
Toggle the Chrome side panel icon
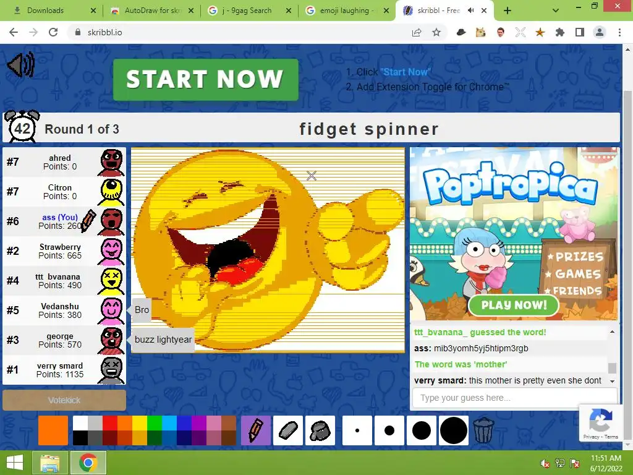580,32
